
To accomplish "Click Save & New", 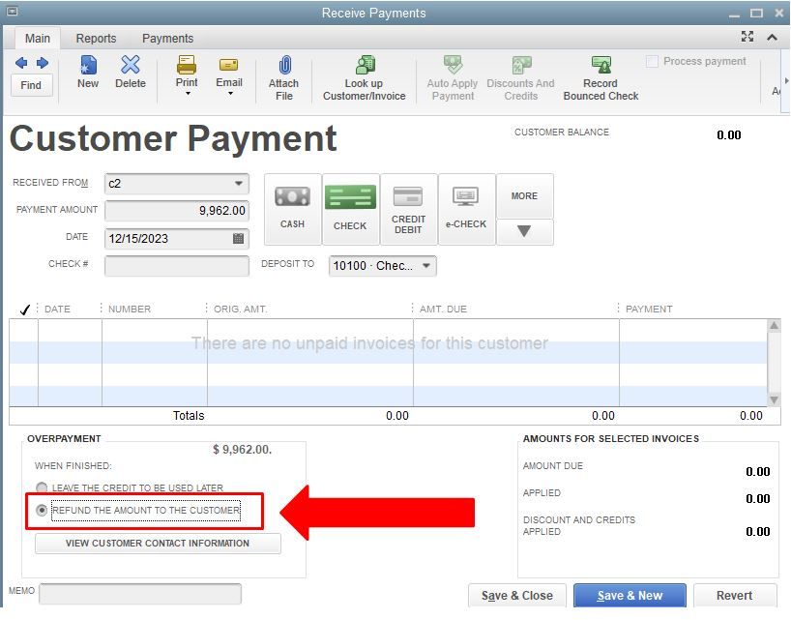I will pyautogui.click(x=630, y=596).
